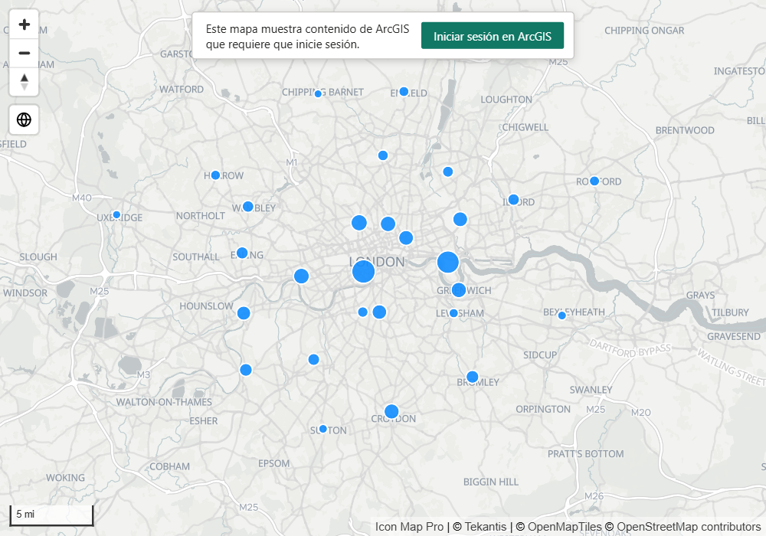Select the marker at Ilford
The image size is (766, 536).
pos(513,200)
